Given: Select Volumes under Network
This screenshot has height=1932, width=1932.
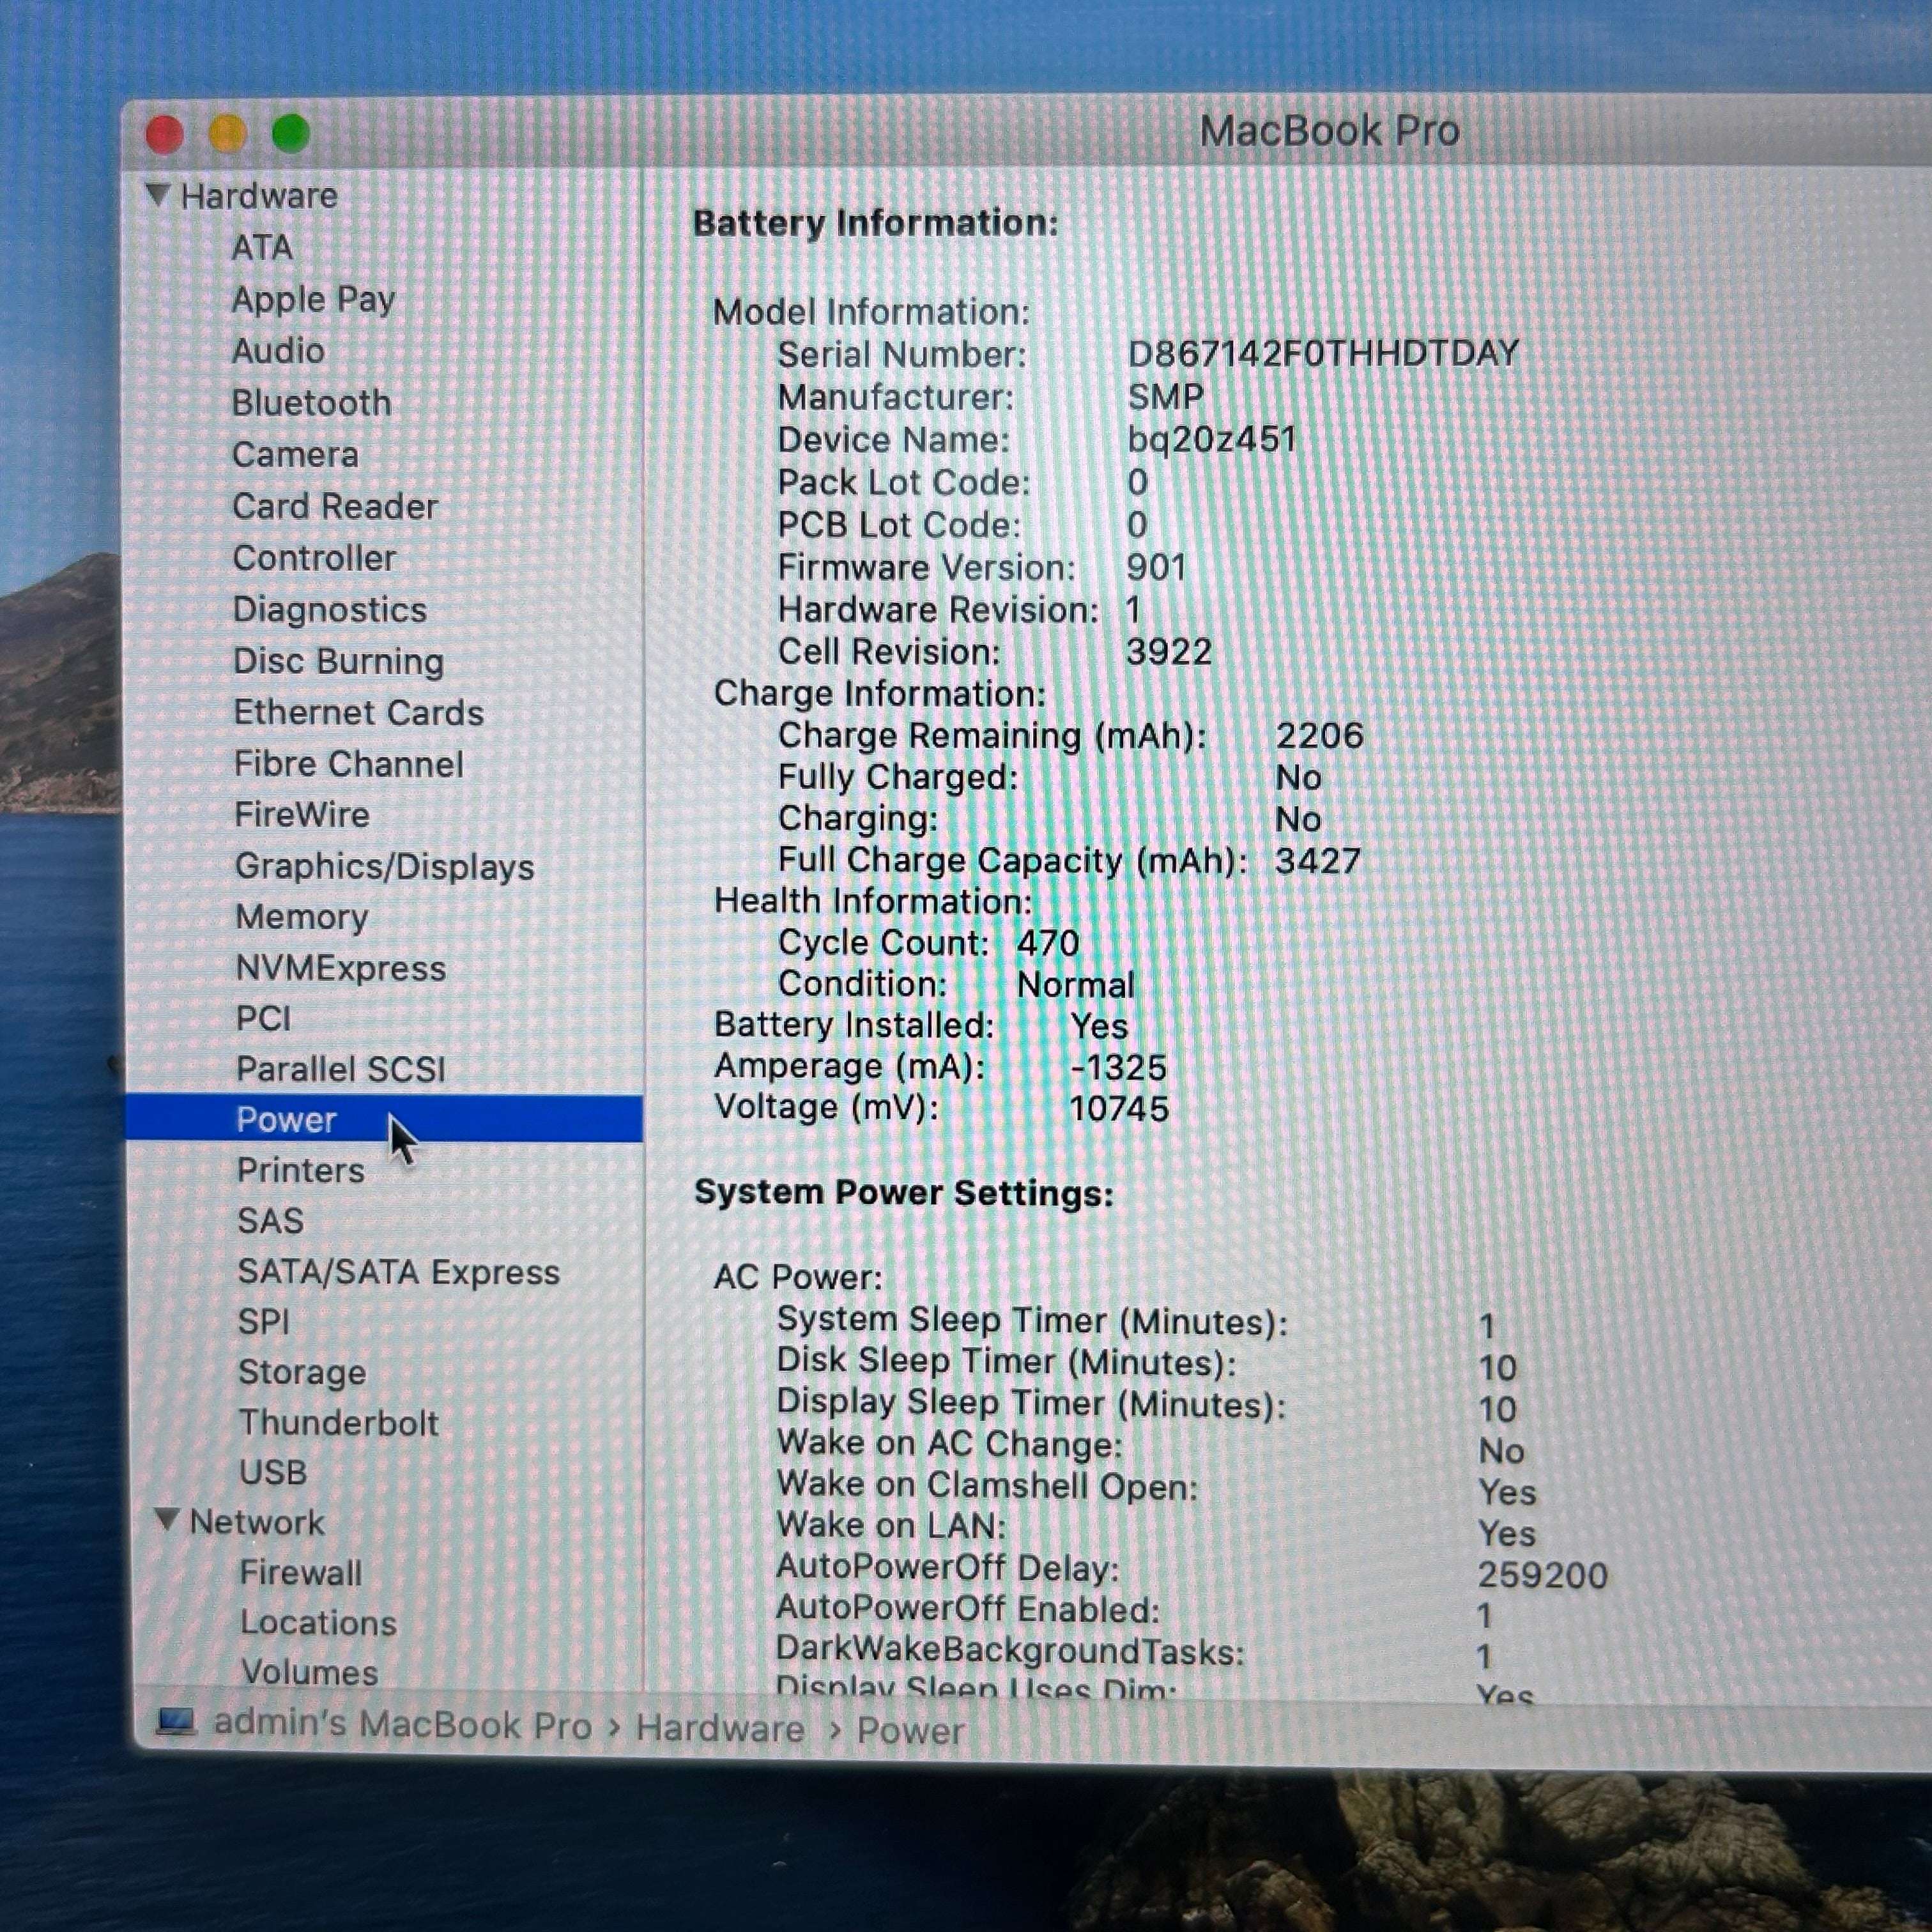Looking at the screenshot, I should coord(309,1673).
